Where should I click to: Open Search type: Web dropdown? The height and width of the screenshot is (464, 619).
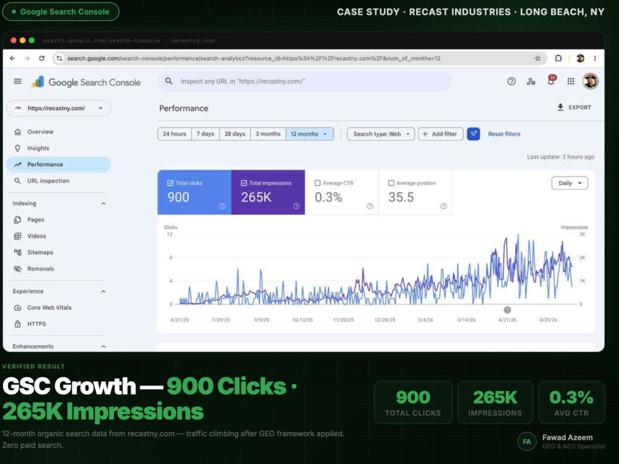coord(381,134)
